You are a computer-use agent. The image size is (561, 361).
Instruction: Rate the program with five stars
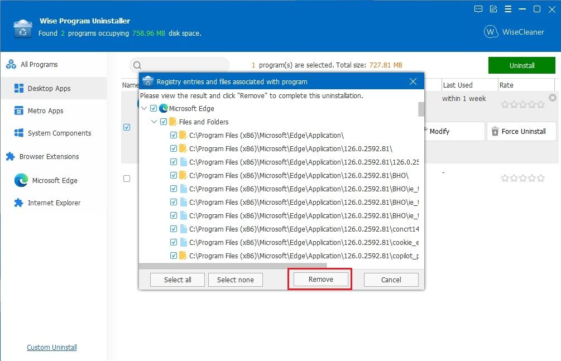(x=540, y=103)
